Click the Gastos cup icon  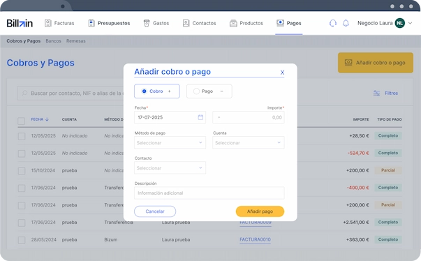147,23
